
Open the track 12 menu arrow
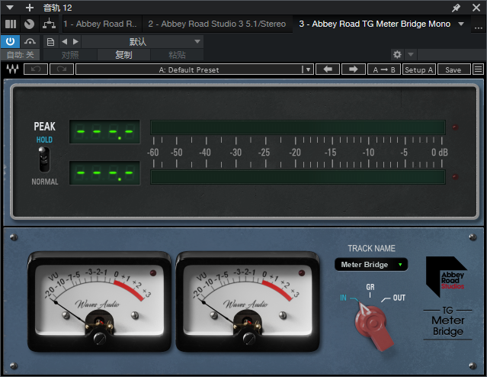(x=10, y=8)
